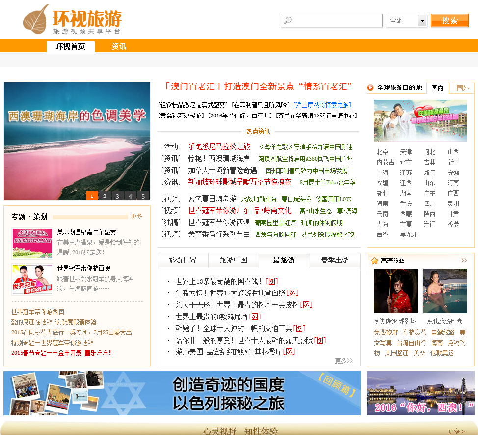Open the 资讯 navigation item

pos(119,46)
